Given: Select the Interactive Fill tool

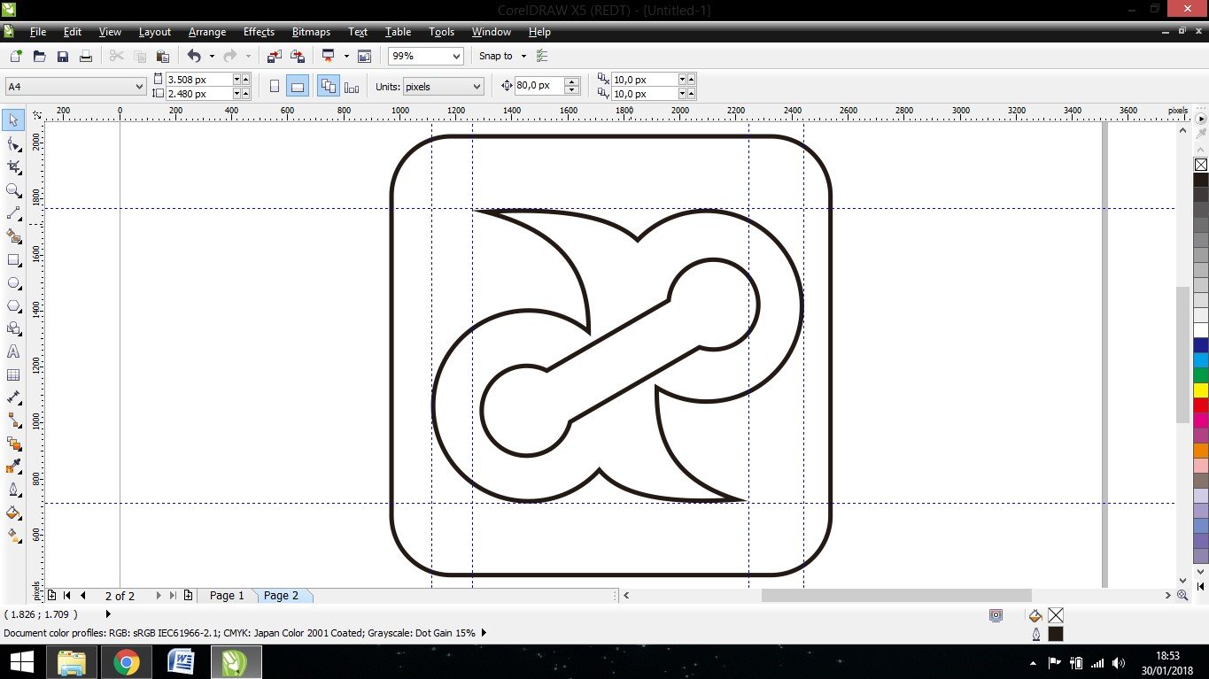Looking at the screenshot, I should coord(13,536).
